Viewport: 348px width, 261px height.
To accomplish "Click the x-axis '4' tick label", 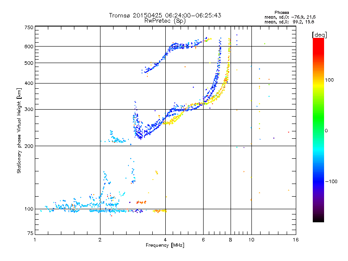I will tap(165, 240).
